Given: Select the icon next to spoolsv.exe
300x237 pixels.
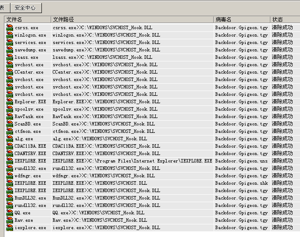Looking at the screenshot, I should (x=10, y=109).
